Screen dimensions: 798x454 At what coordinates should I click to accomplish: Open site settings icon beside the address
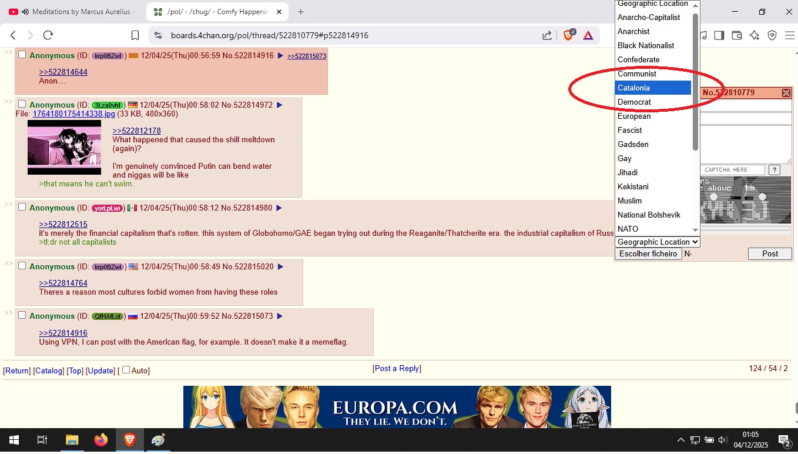(x=157, y=35)
